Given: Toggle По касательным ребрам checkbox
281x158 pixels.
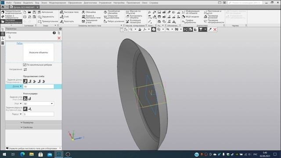Looking at the screenshot, I should [25, 65].
